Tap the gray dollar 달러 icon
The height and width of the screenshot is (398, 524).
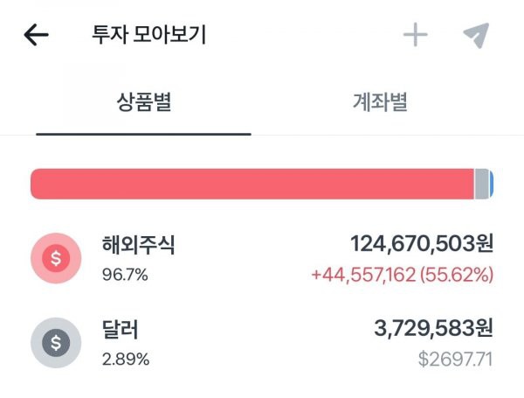click(56, 343)
